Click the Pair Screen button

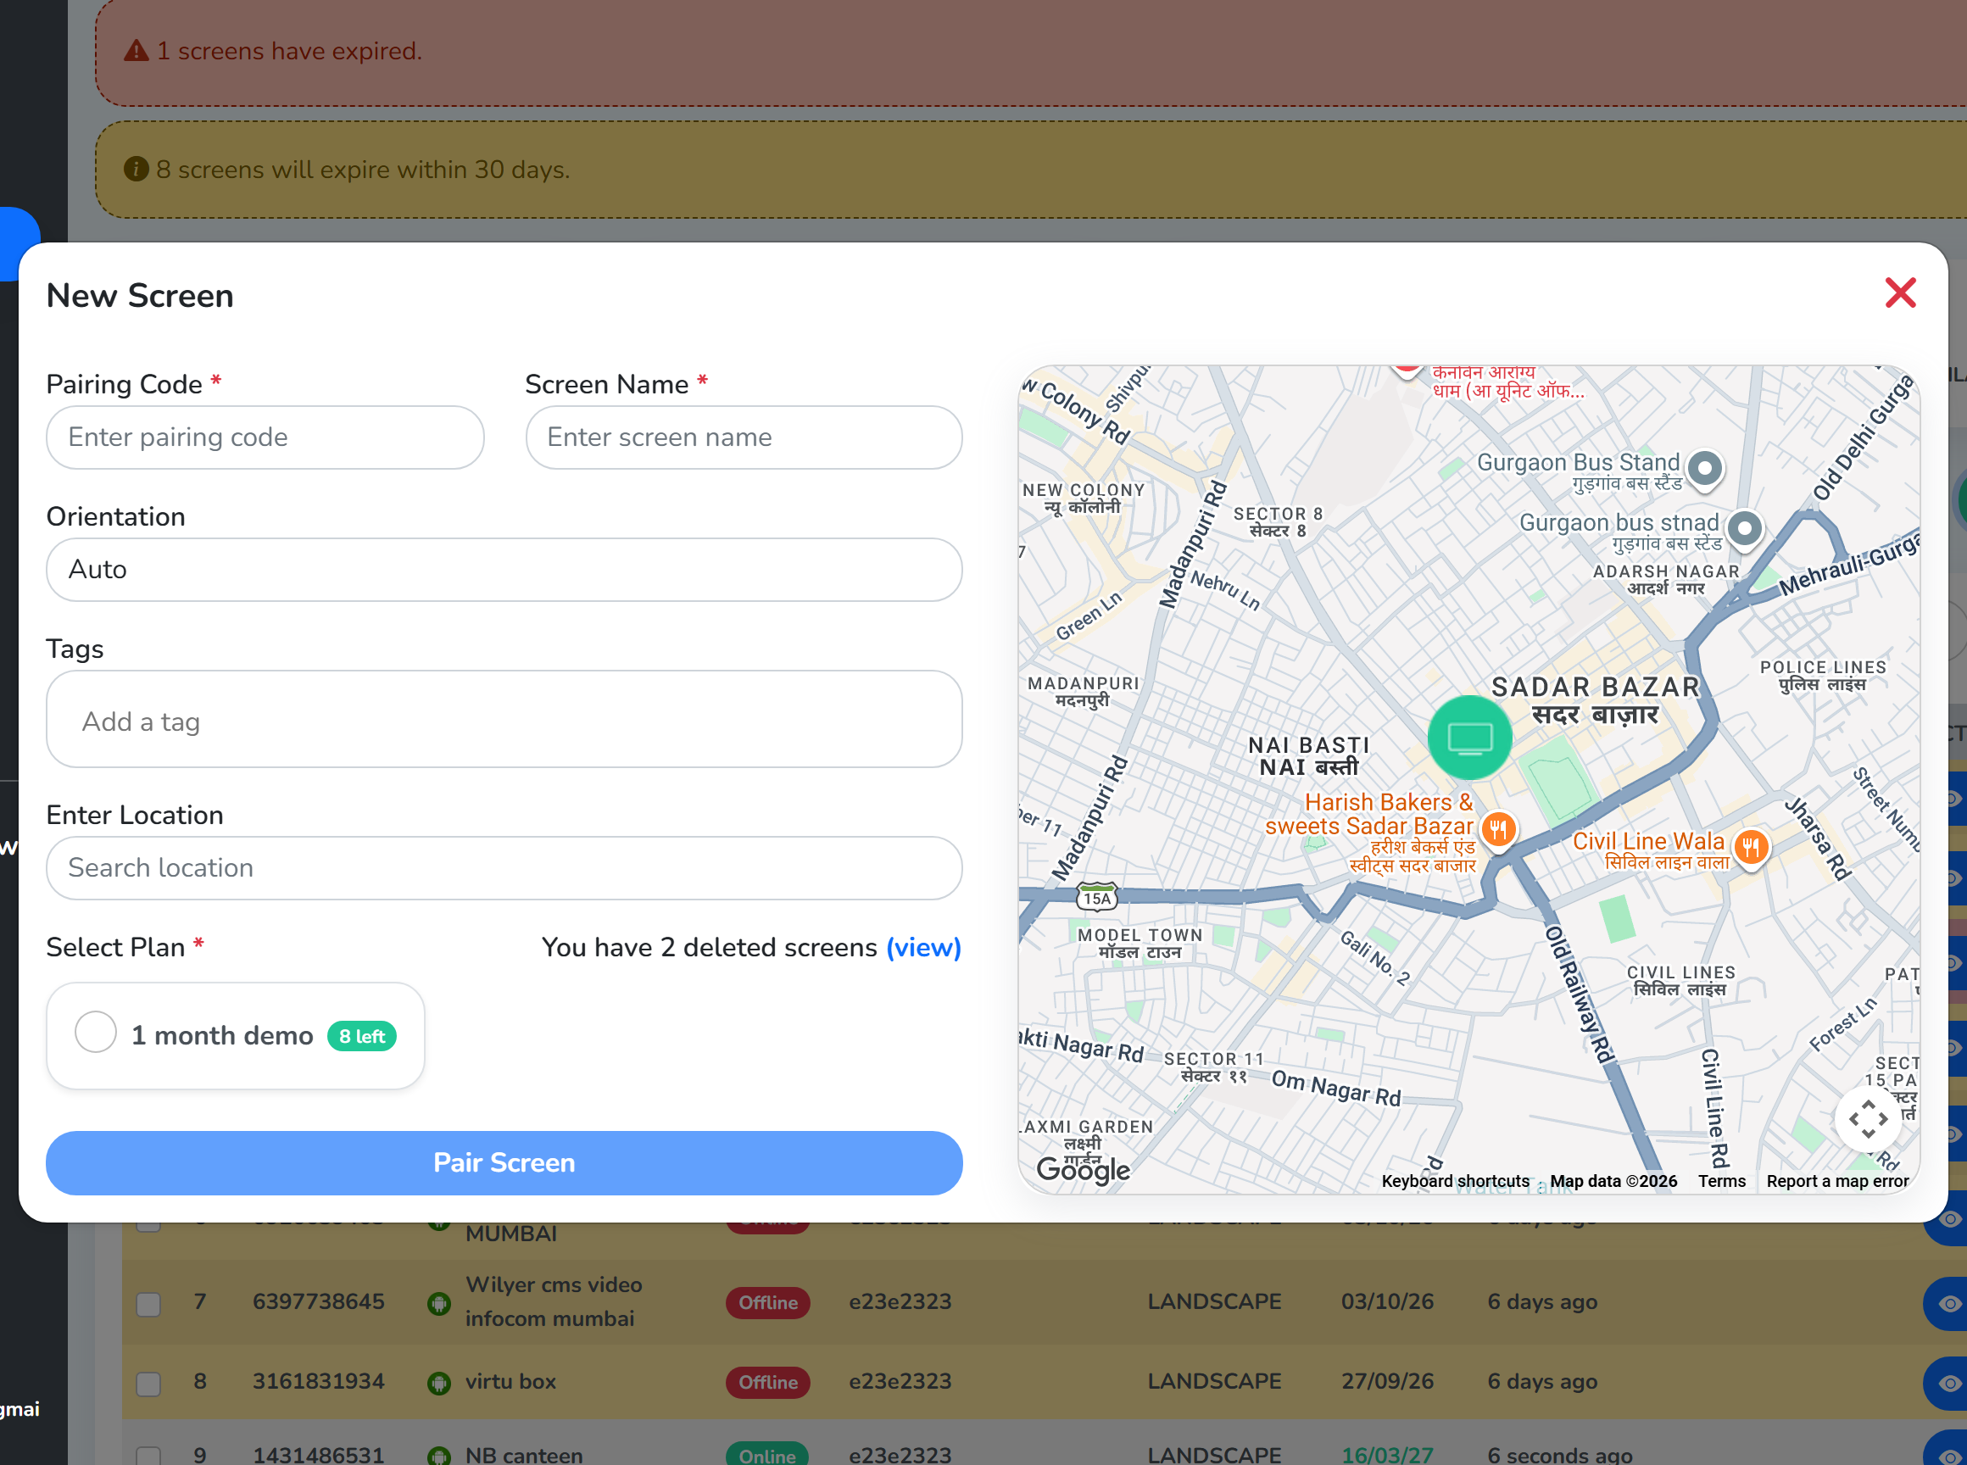(x=504, y=1162)
